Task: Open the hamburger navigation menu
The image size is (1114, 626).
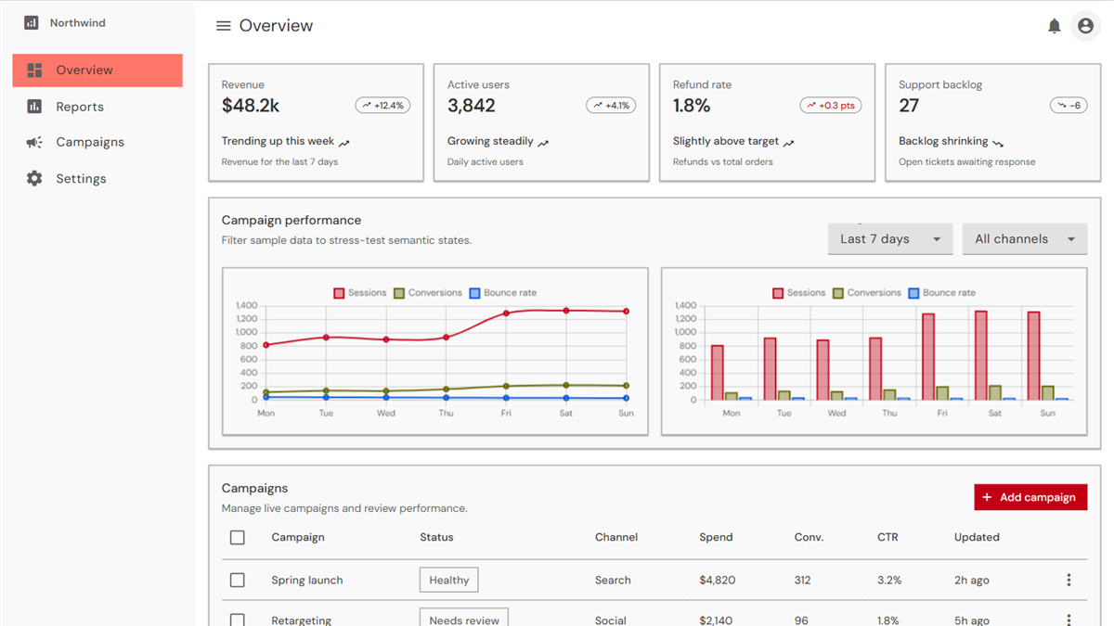Action: (x=223, y=26)
